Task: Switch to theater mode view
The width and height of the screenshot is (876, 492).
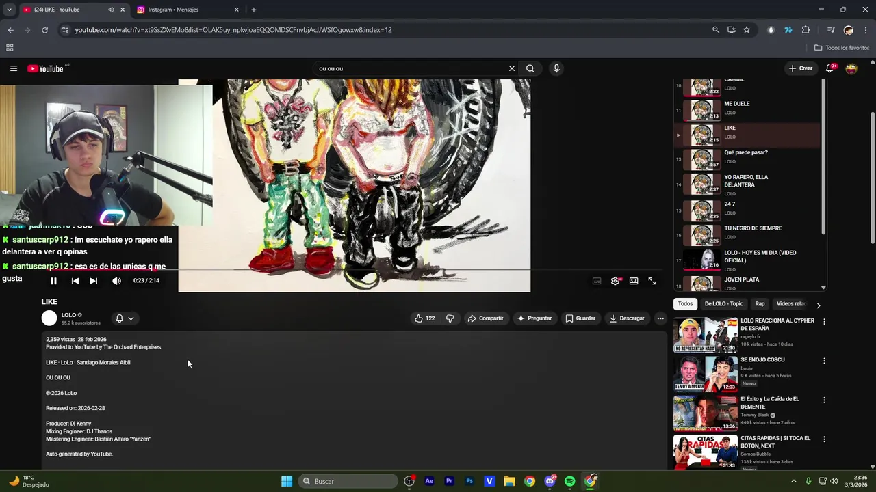Action: click(634, 281)
